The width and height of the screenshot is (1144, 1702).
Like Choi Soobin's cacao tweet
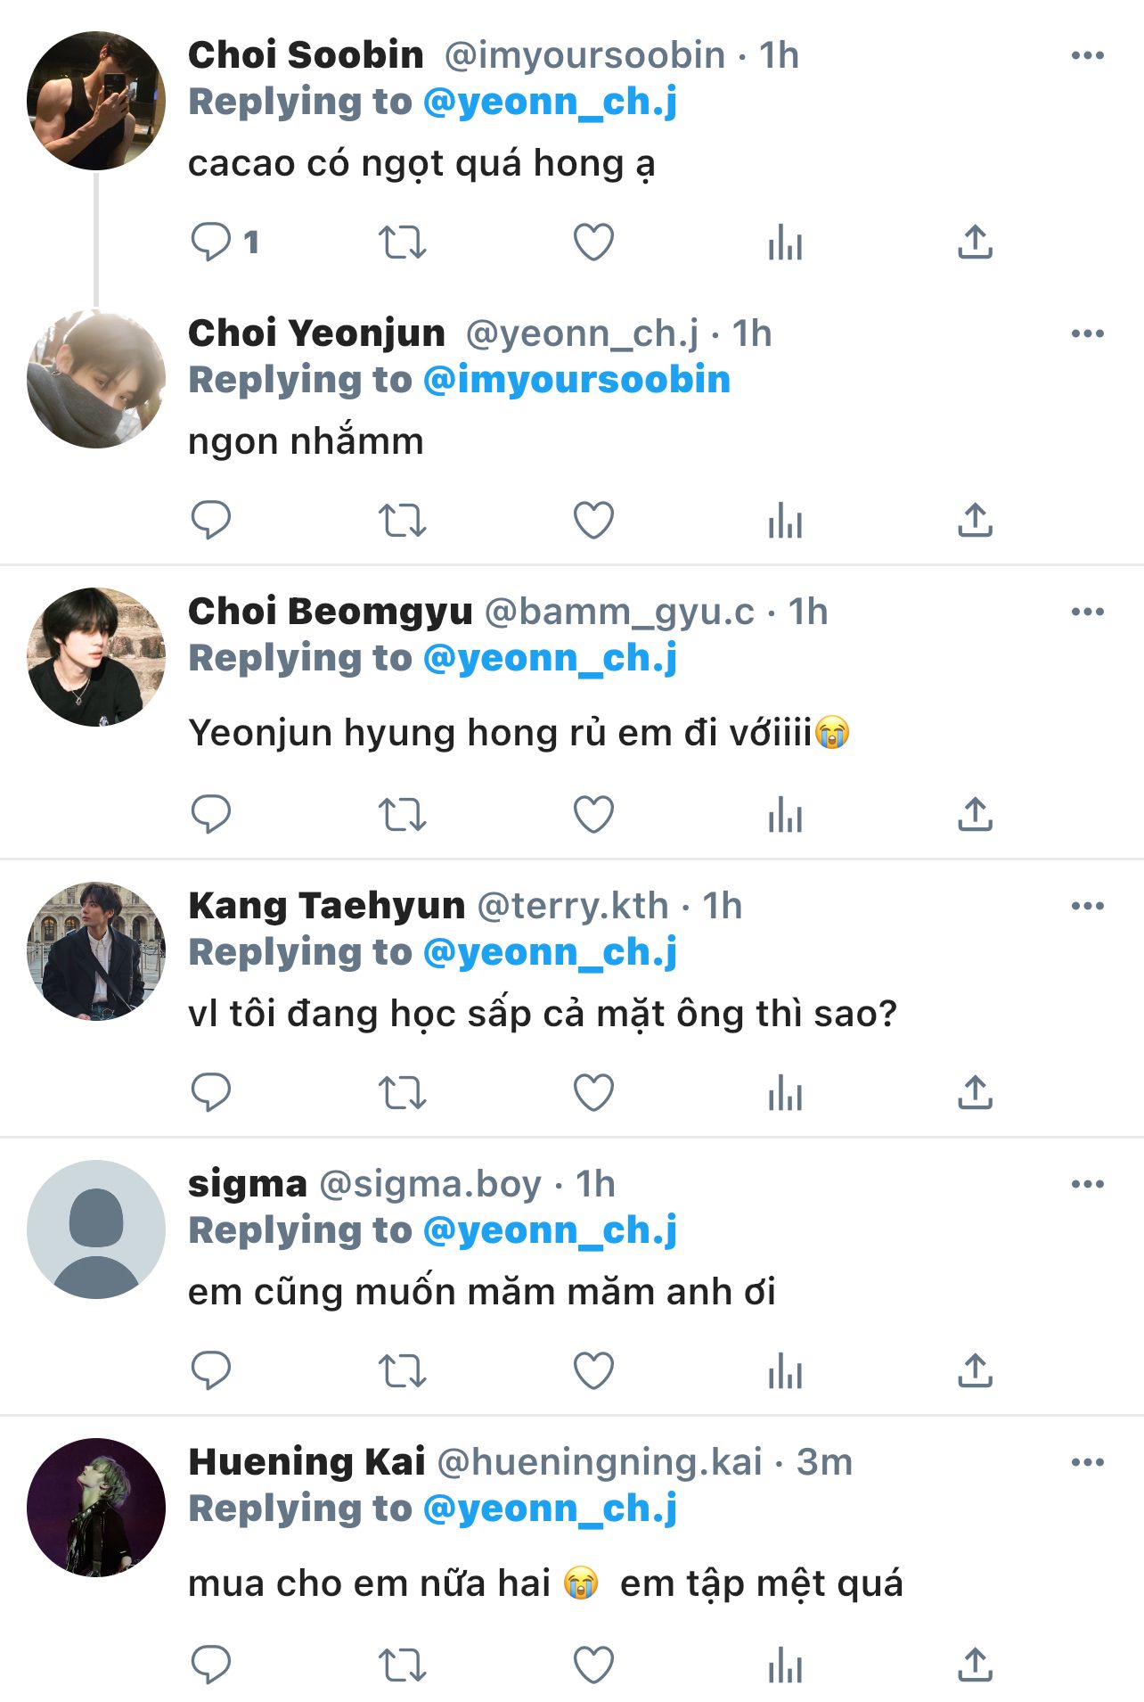click(593, 243)
